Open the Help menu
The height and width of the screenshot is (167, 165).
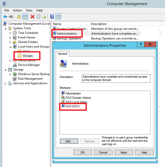(39, 10)
